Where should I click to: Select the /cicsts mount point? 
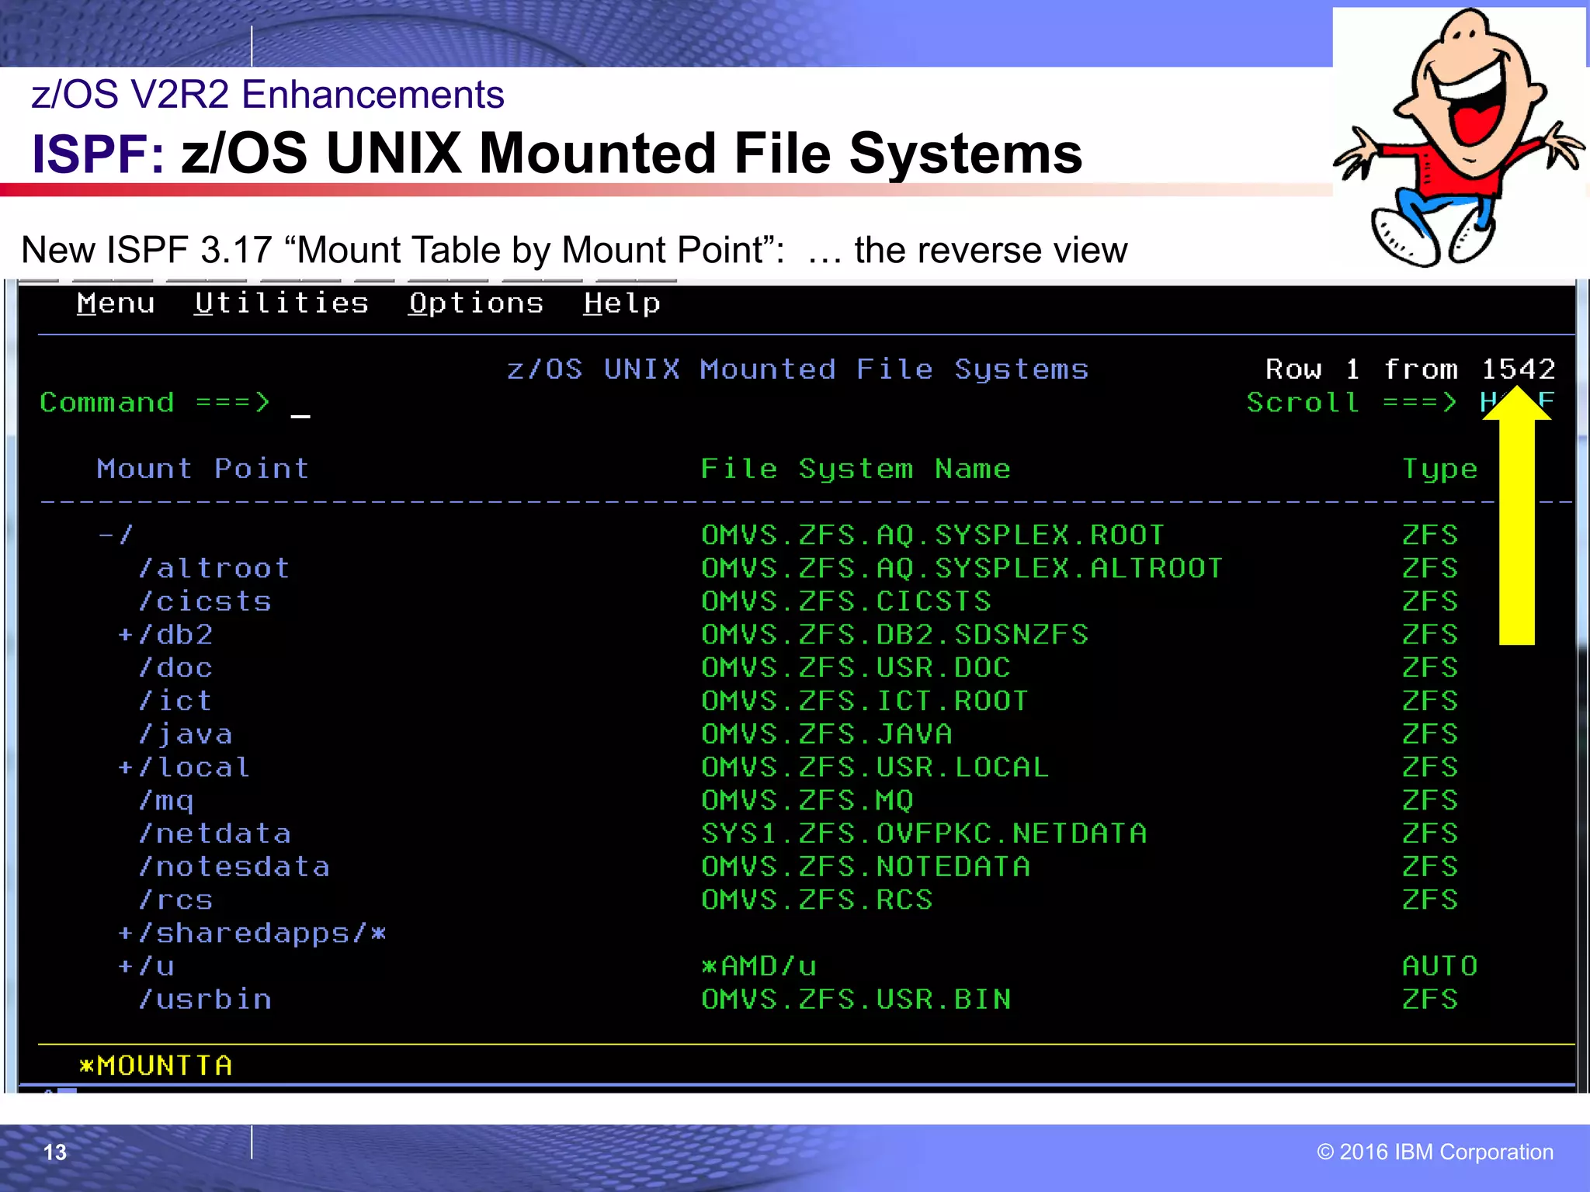(205, 601)
